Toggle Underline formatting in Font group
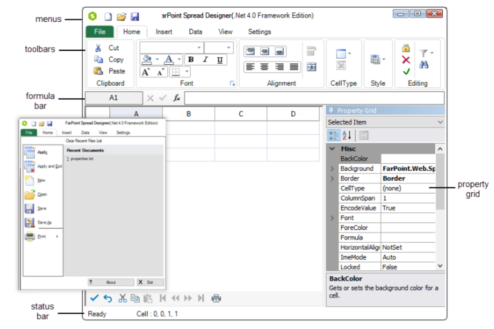The height and width of the screenshot is (329, 494). (x=220, y=60)
